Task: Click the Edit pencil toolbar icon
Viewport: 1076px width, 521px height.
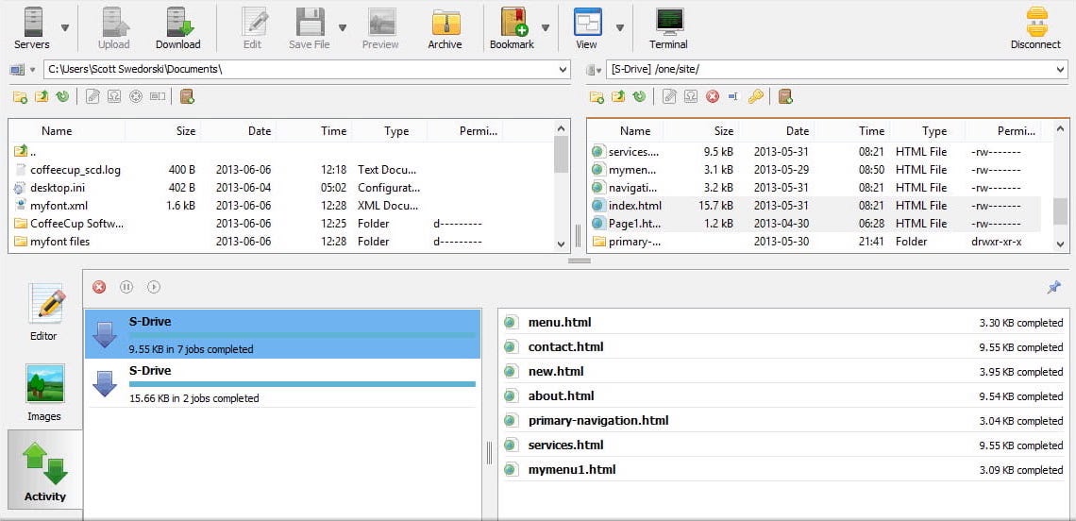Action: pos(253,23)
